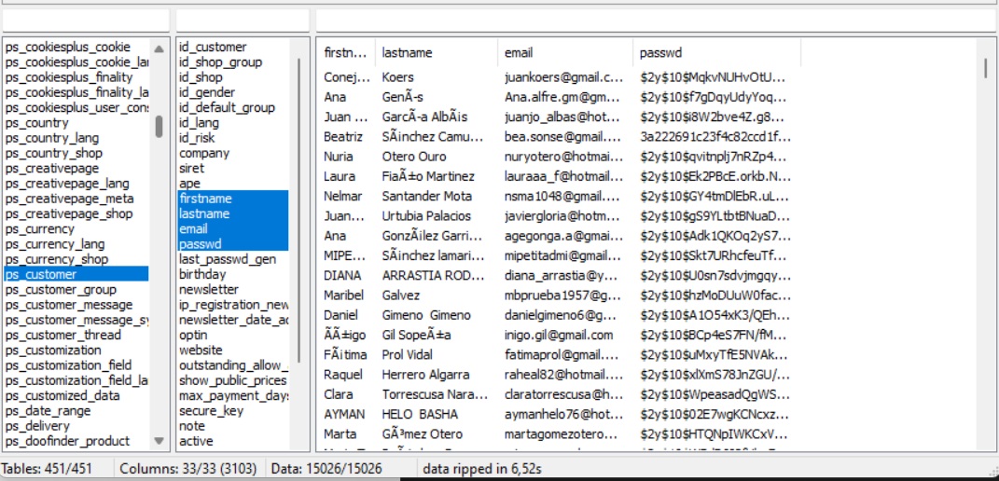
Task: Click email in the columns list
Action: point(232,228)
